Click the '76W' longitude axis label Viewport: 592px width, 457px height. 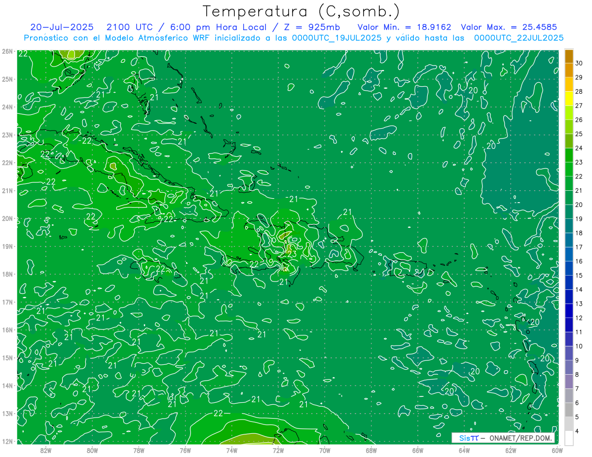tap(185, 450)
